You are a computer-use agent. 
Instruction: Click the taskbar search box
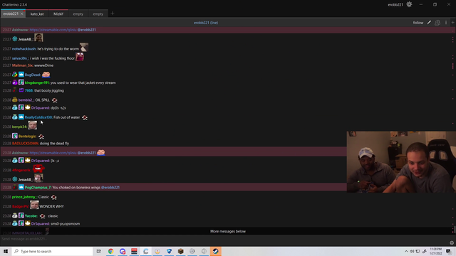click(x=52, y=251)
